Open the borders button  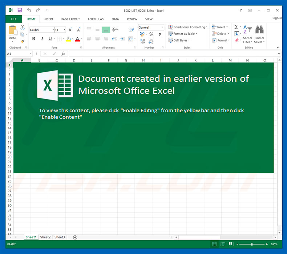[59, 39]
